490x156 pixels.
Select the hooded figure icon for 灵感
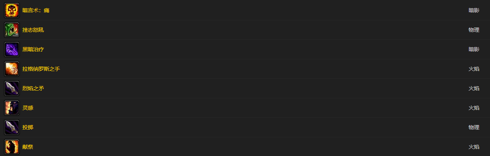11,108
